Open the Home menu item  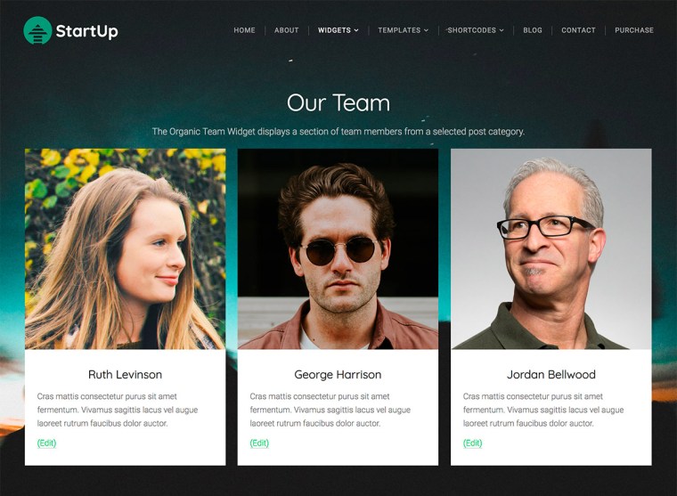point(244,30)
